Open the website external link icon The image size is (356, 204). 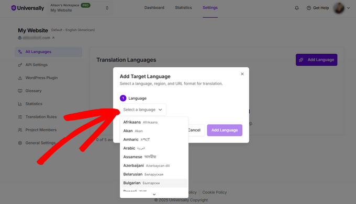(53, 38)
